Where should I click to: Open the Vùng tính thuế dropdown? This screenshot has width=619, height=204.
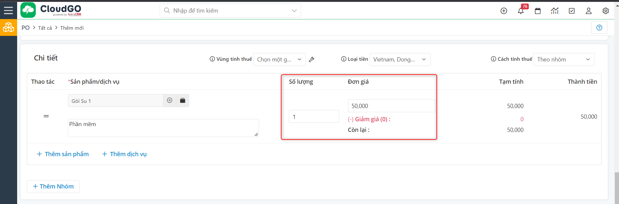pyautogui.click(x=280, y=59)
